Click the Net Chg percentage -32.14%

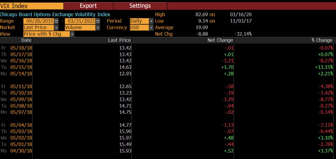coord(243,34)
